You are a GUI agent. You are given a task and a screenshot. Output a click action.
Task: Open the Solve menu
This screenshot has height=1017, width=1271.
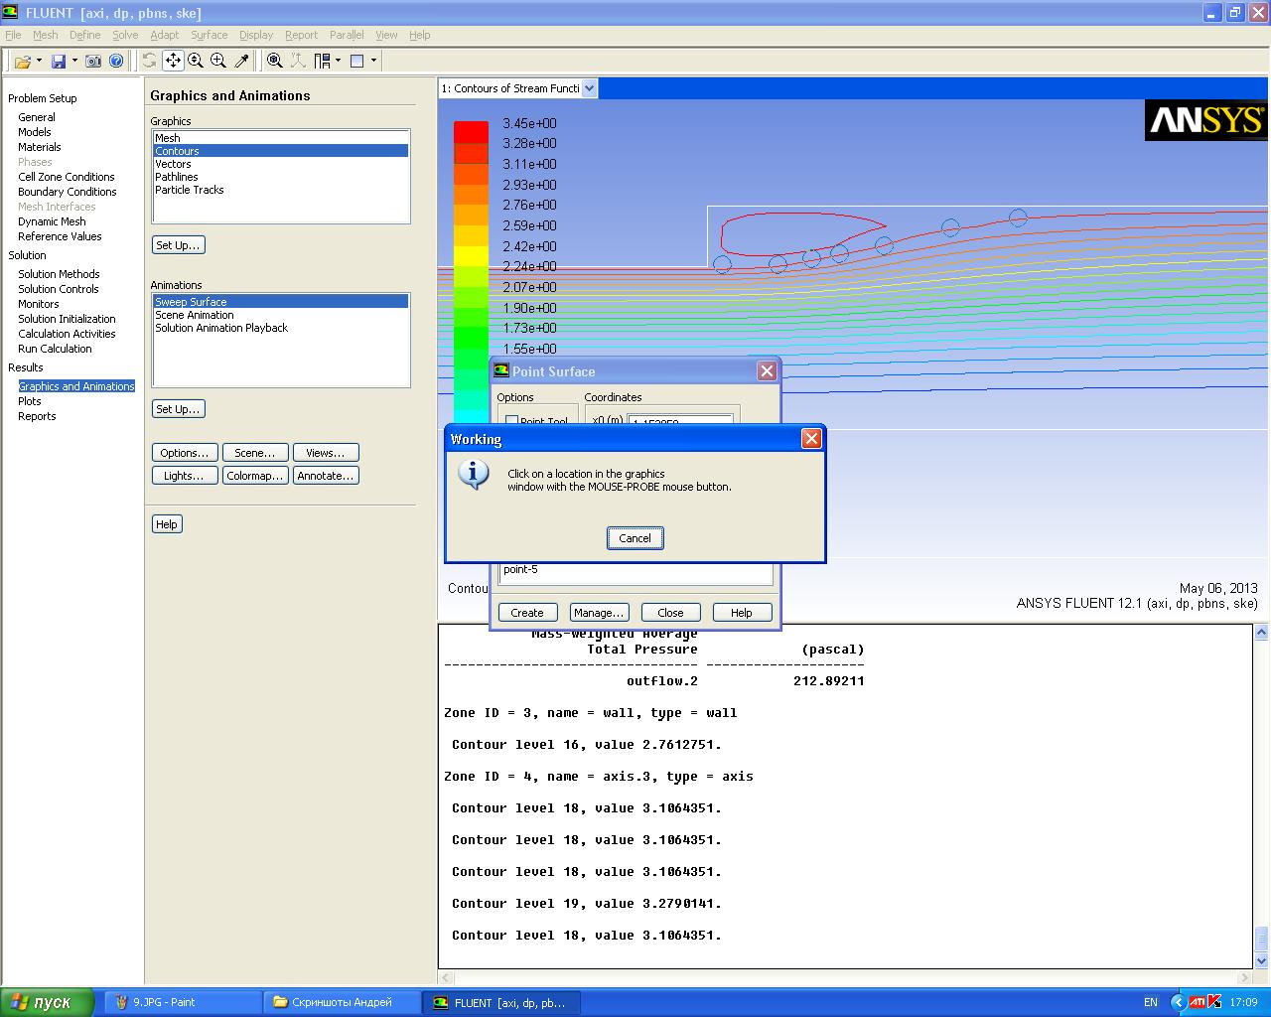(x=125, y=35)
